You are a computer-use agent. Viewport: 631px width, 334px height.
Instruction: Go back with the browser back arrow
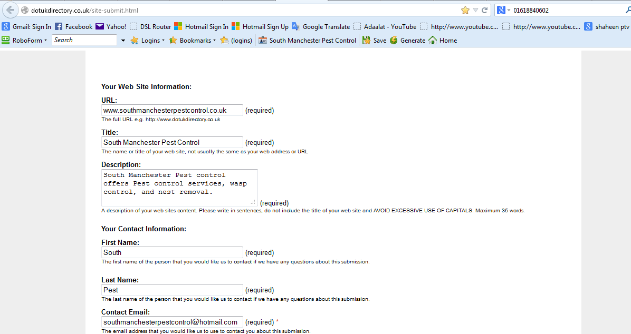pos(10,10)
